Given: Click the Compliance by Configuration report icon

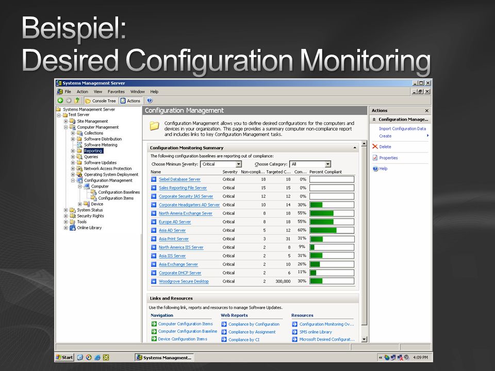Looking at the screenshot, I should tap(224, 324).
